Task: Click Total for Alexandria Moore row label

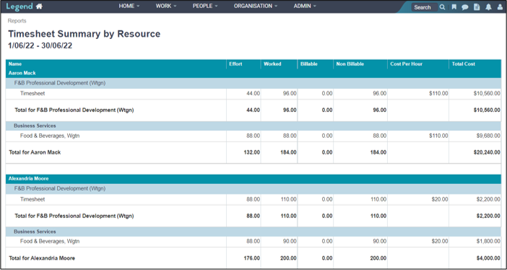Action: pyautogui.click(x=42, y=258)
